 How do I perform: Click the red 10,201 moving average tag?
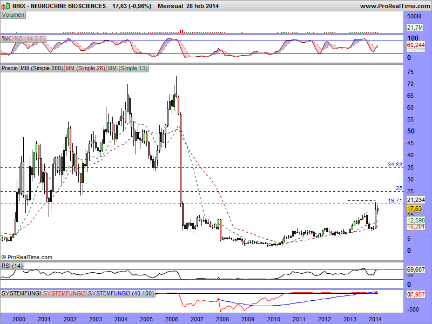pyautogui.click(x=416, y=226)
